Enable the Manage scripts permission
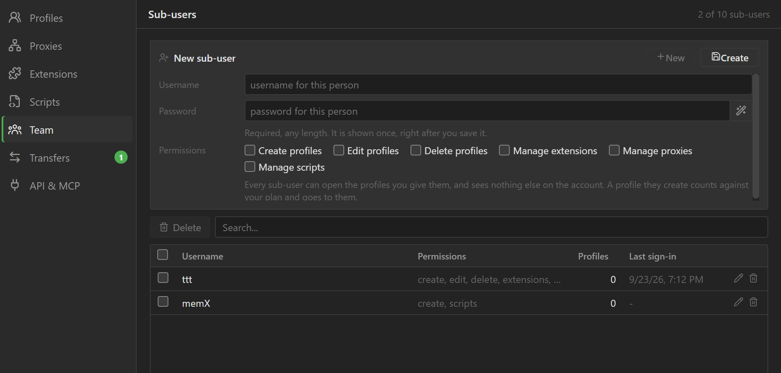 tap(250, 167)
